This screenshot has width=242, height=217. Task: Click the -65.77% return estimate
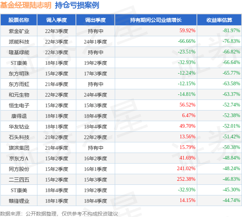point(231,73)
